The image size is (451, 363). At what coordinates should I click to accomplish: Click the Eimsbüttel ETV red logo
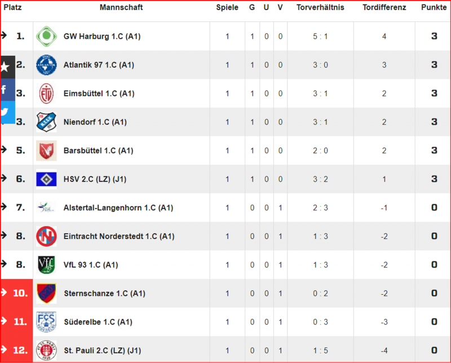pos(46,94)
